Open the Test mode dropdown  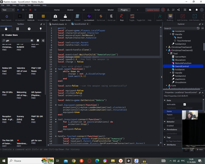tap(8, 10)
